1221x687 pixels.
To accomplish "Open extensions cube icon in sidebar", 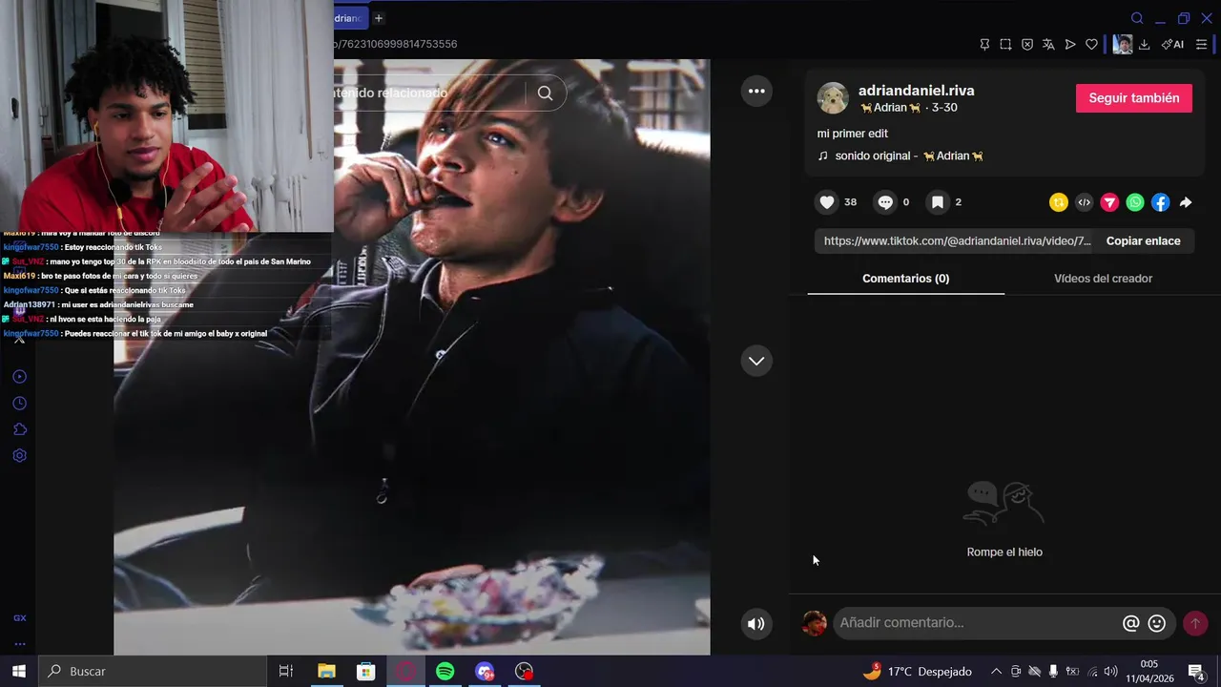I will click(x=19, y=429).
